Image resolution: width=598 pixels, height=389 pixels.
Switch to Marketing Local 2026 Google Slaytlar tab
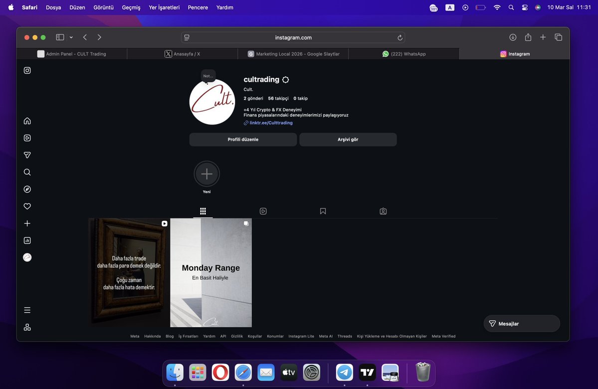(x=293, y=54)
